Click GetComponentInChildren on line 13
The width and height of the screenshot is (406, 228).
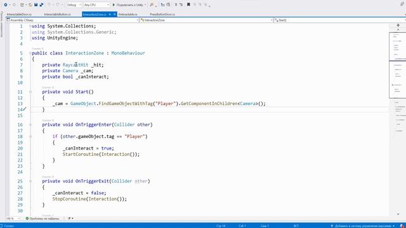tap(209, 104)
